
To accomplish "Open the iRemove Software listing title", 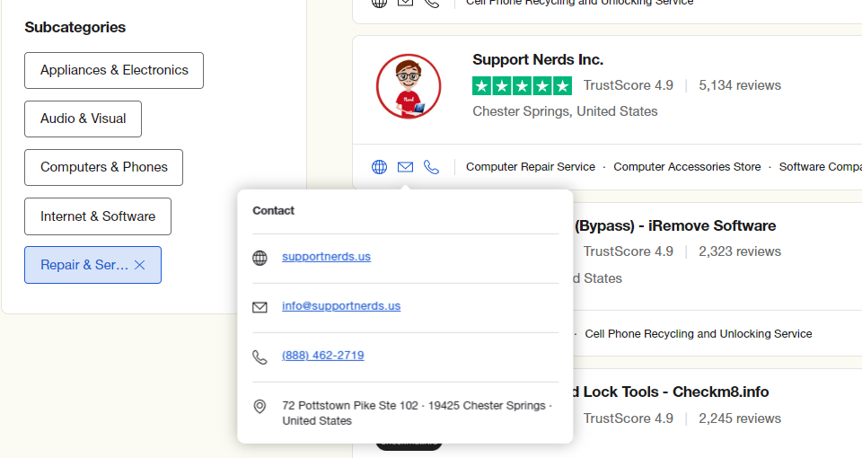I will (675, 225).
